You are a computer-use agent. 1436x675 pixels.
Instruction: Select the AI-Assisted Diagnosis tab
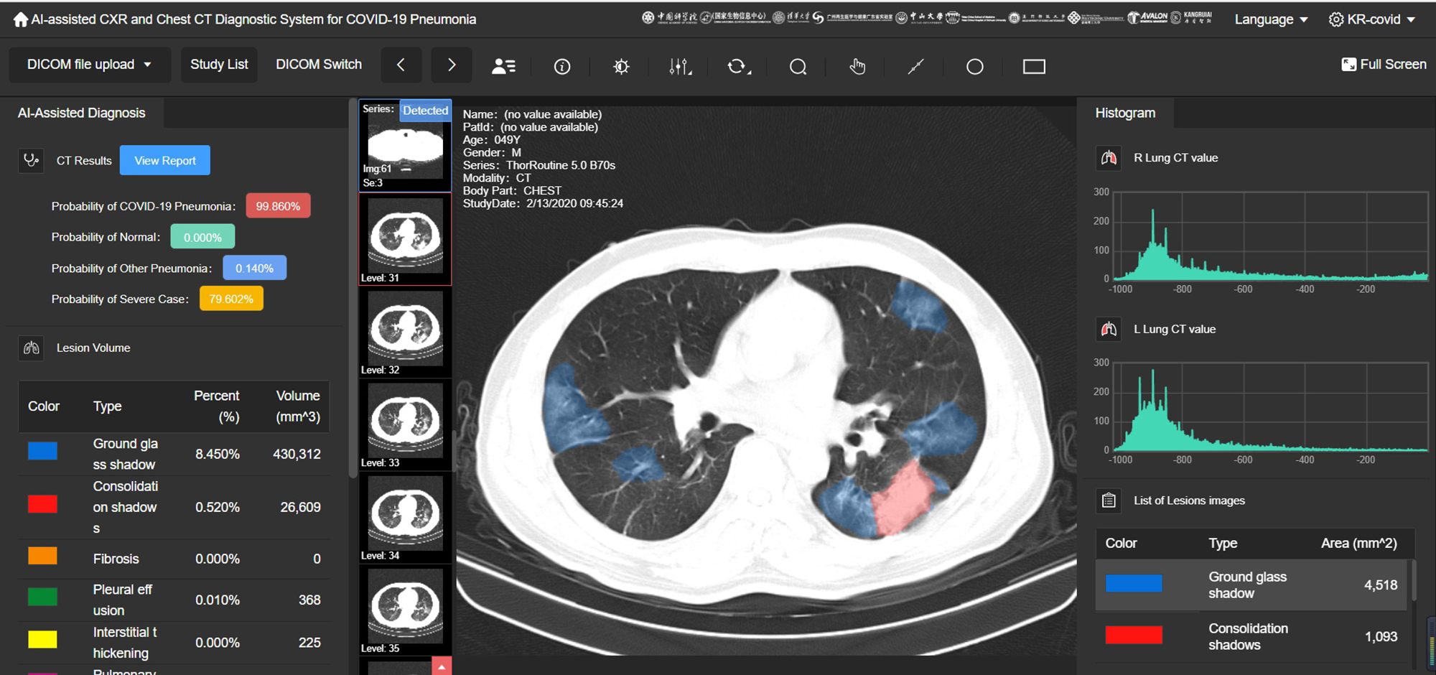82,113
